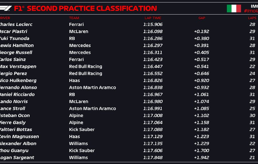Click the Second Practice Classification title
258x164 pixels.
tap(92, 9)
